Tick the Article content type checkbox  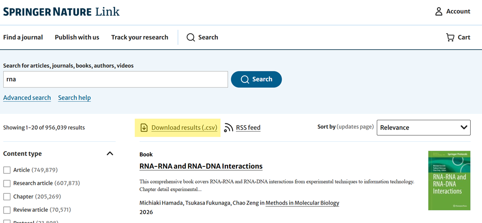tap(7, 170)
